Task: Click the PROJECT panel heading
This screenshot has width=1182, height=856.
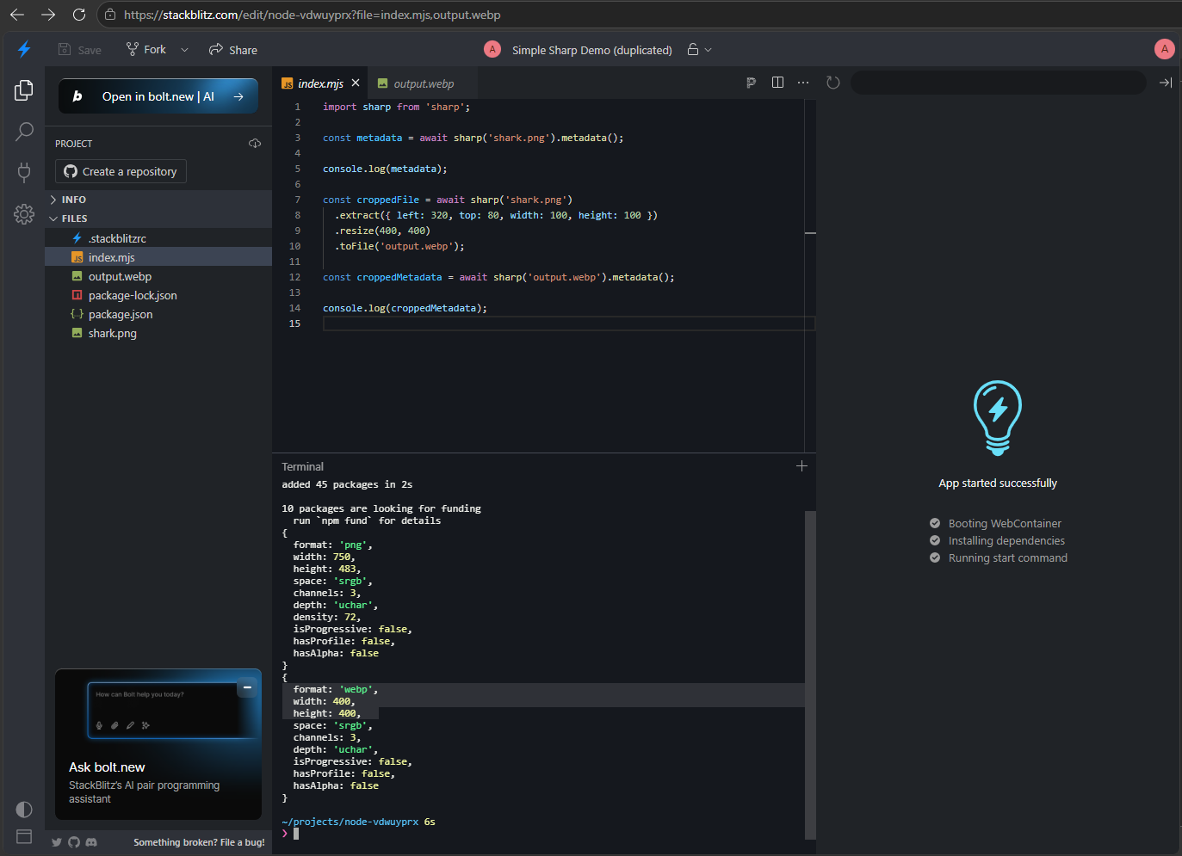Action: [x=73, y=144]
